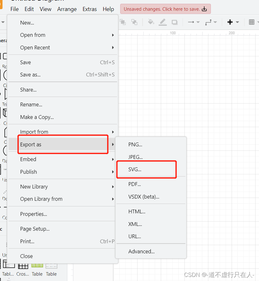The width and height of the screenshot is (259, 281).
Task: Export as VSDX (beta)...
Action: pyautogui.click(x=151, y=197)
